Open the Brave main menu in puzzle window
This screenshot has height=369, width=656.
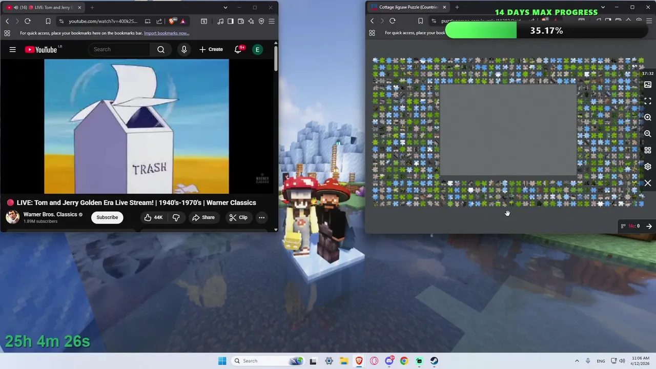pyautogui.click(x=649, y=21)
